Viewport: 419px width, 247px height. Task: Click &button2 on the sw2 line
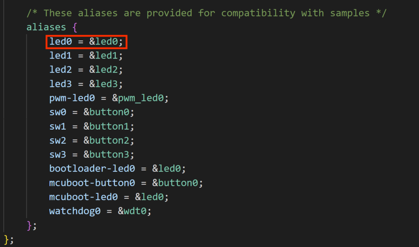tap(109, 140)
